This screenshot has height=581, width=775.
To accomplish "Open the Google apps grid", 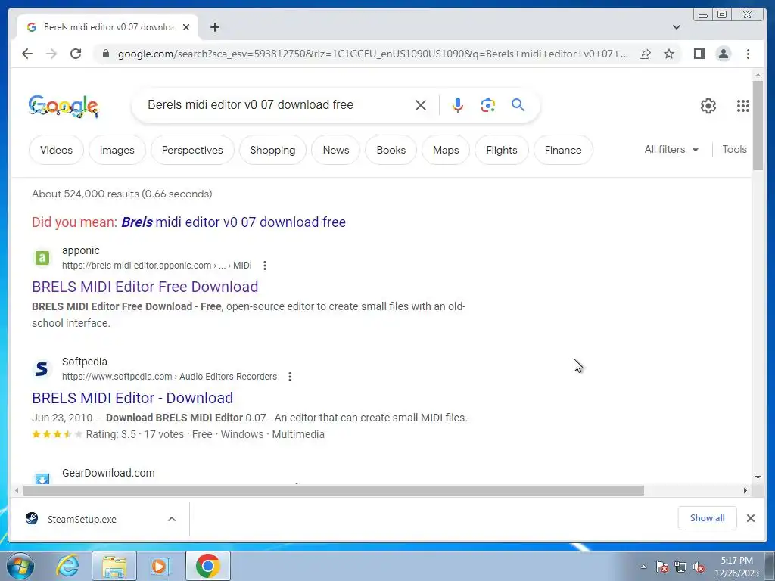I will coord(743,106).
